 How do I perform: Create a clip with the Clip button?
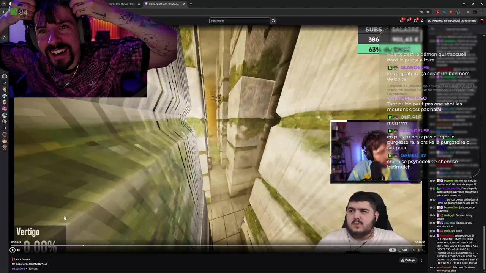[402, 250]
